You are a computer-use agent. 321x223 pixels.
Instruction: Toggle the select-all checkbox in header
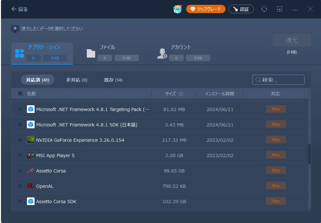[20, 94]
